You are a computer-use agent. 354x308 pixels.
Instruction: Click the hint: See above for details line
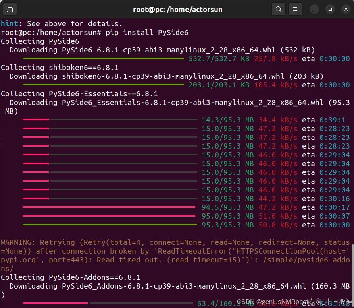click(62, 23)
